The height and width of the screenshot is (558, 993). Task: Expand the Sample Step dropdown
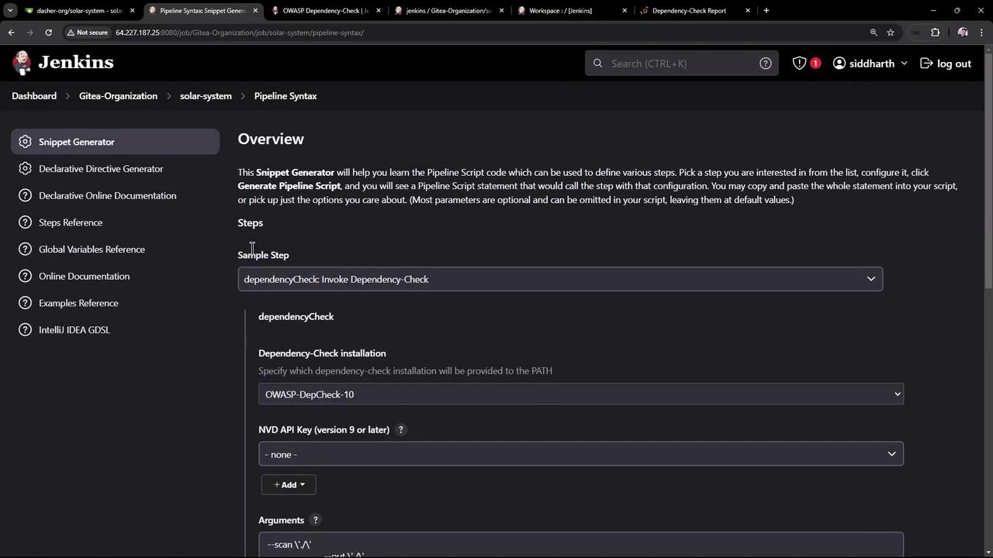pyautogui.click(x=559, y=279)
